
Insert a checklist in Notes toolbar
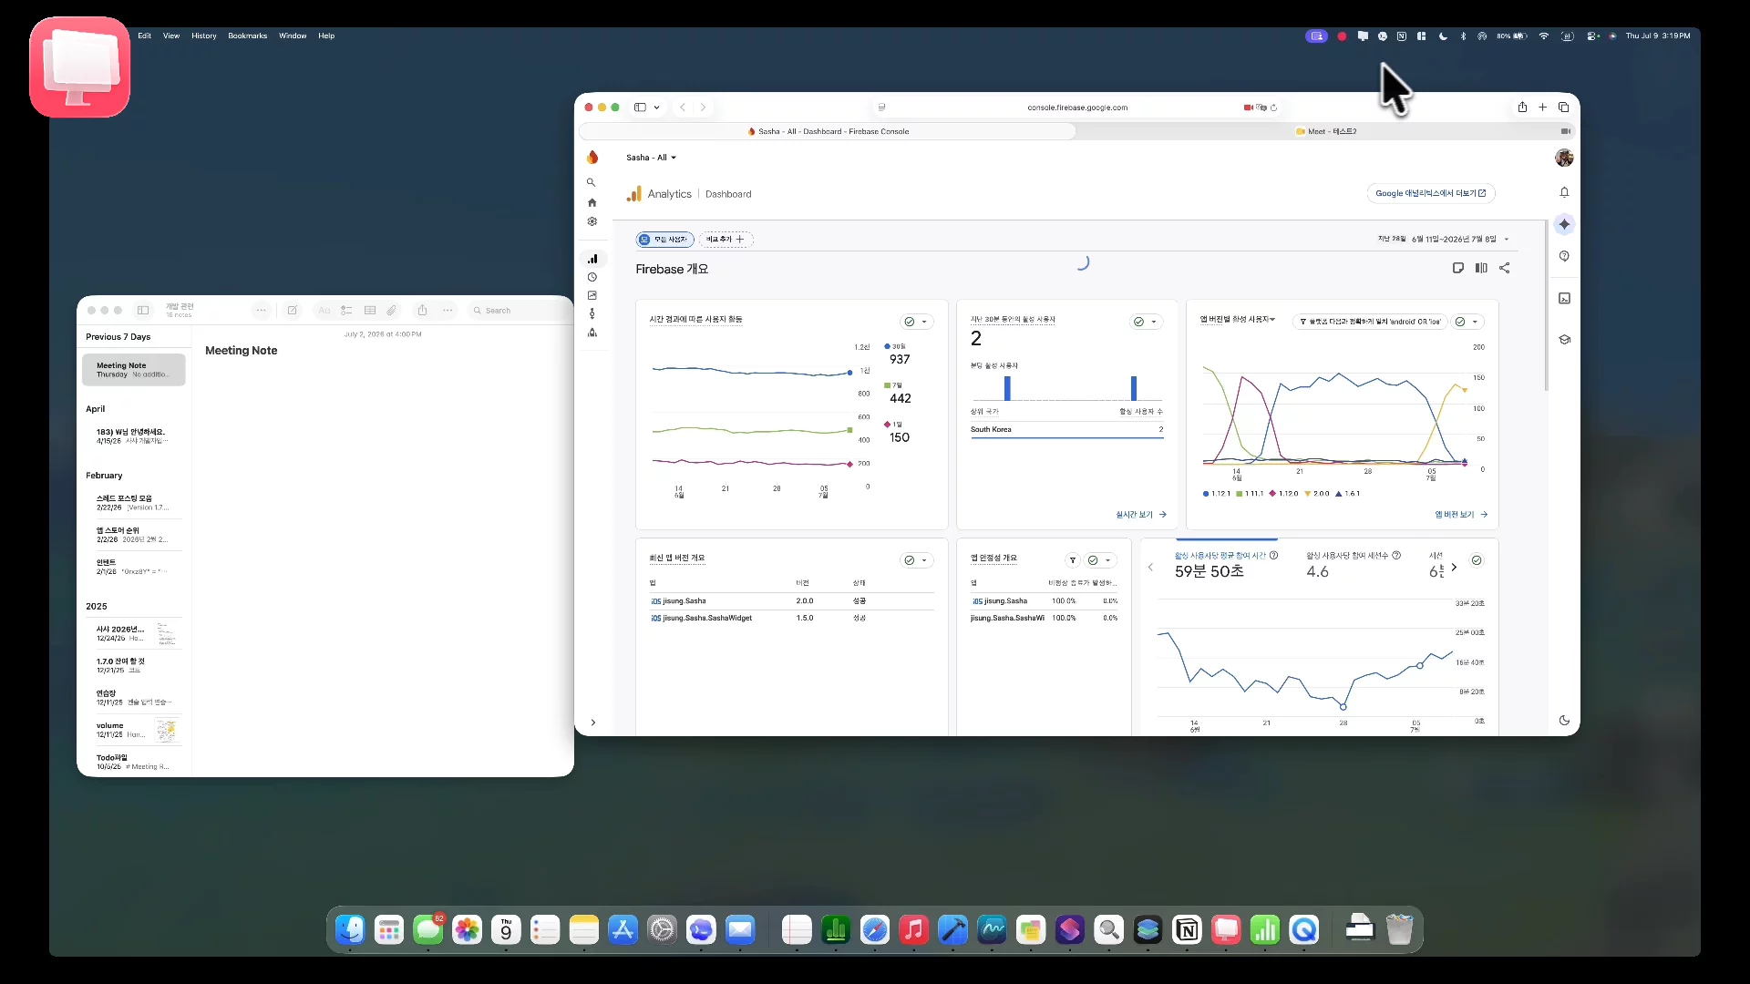(346, 310)
